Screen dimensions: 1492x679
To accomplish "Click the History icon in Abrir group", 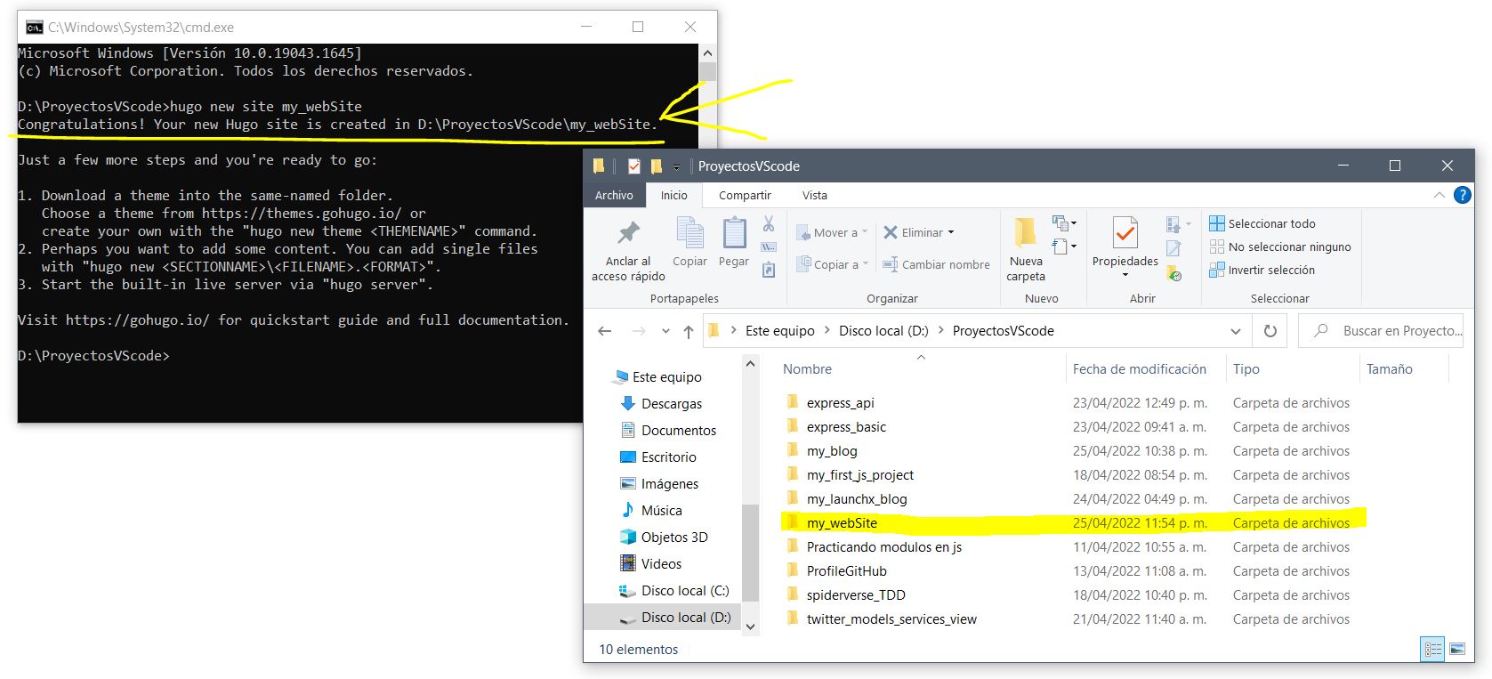I will (1173, 273).
